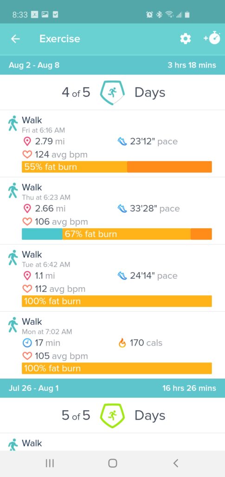Tap the Android home button

[113, 463]
